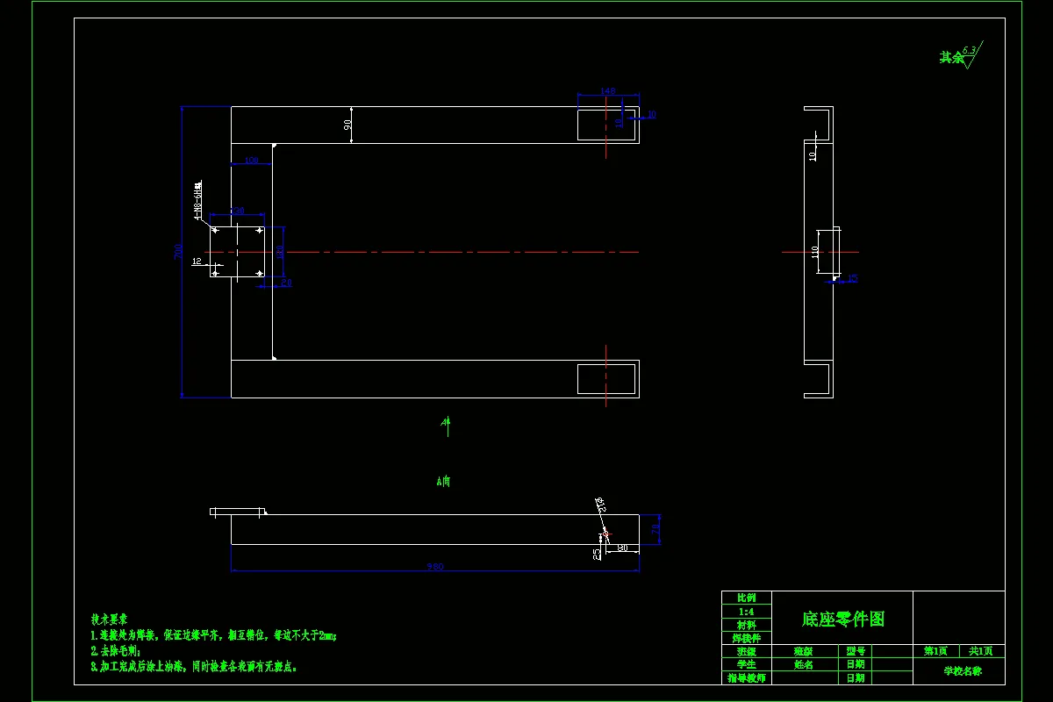The height and width of the screenshot is (702, 1053).
Task: Select technical requirement line 3 about painting
Action: pos(194,667)
